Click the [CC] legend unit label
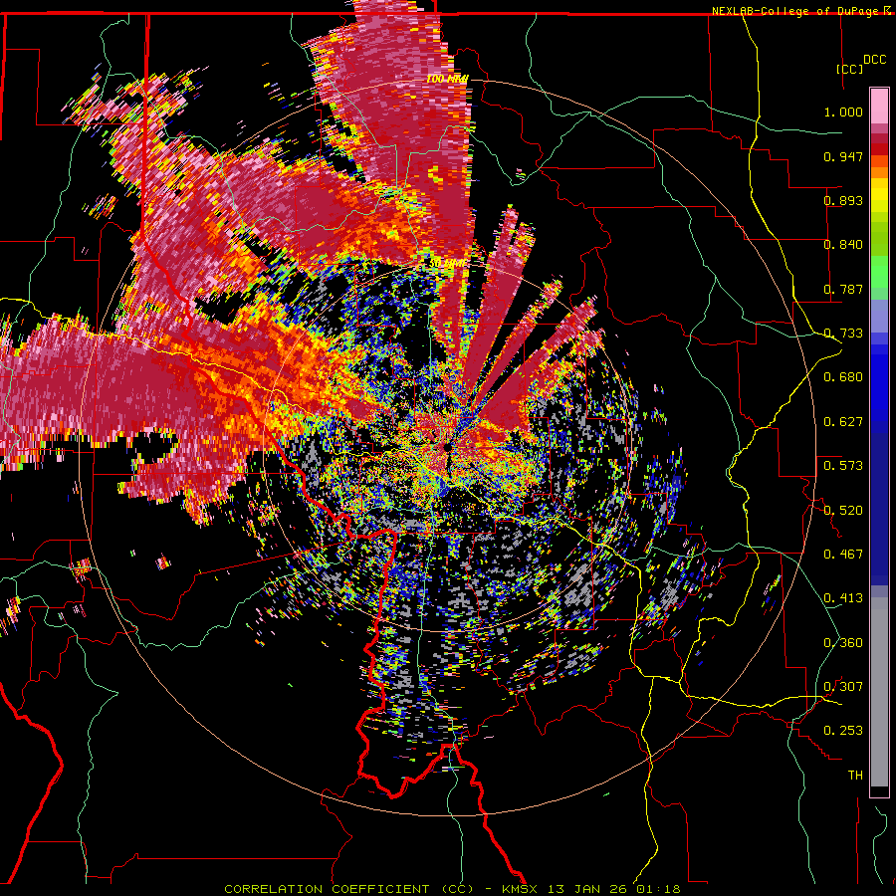Image resolution: width=896 pixels, height=896 pixels. click(x=850, y=69)
